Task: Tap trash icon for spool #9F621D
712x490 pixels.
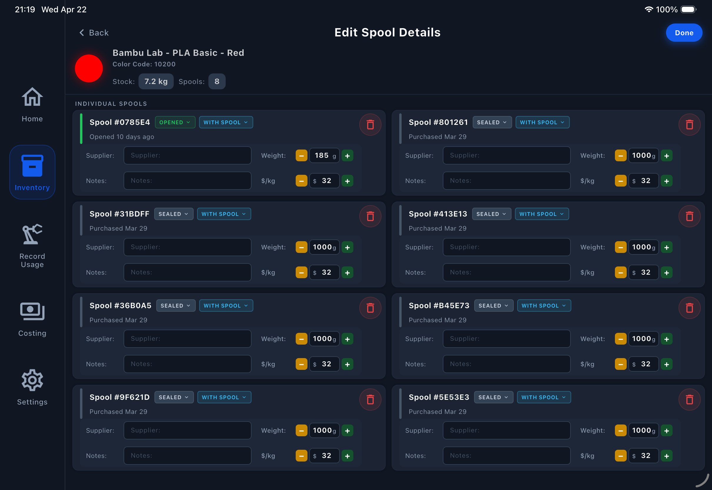Action: click(370, 400)
